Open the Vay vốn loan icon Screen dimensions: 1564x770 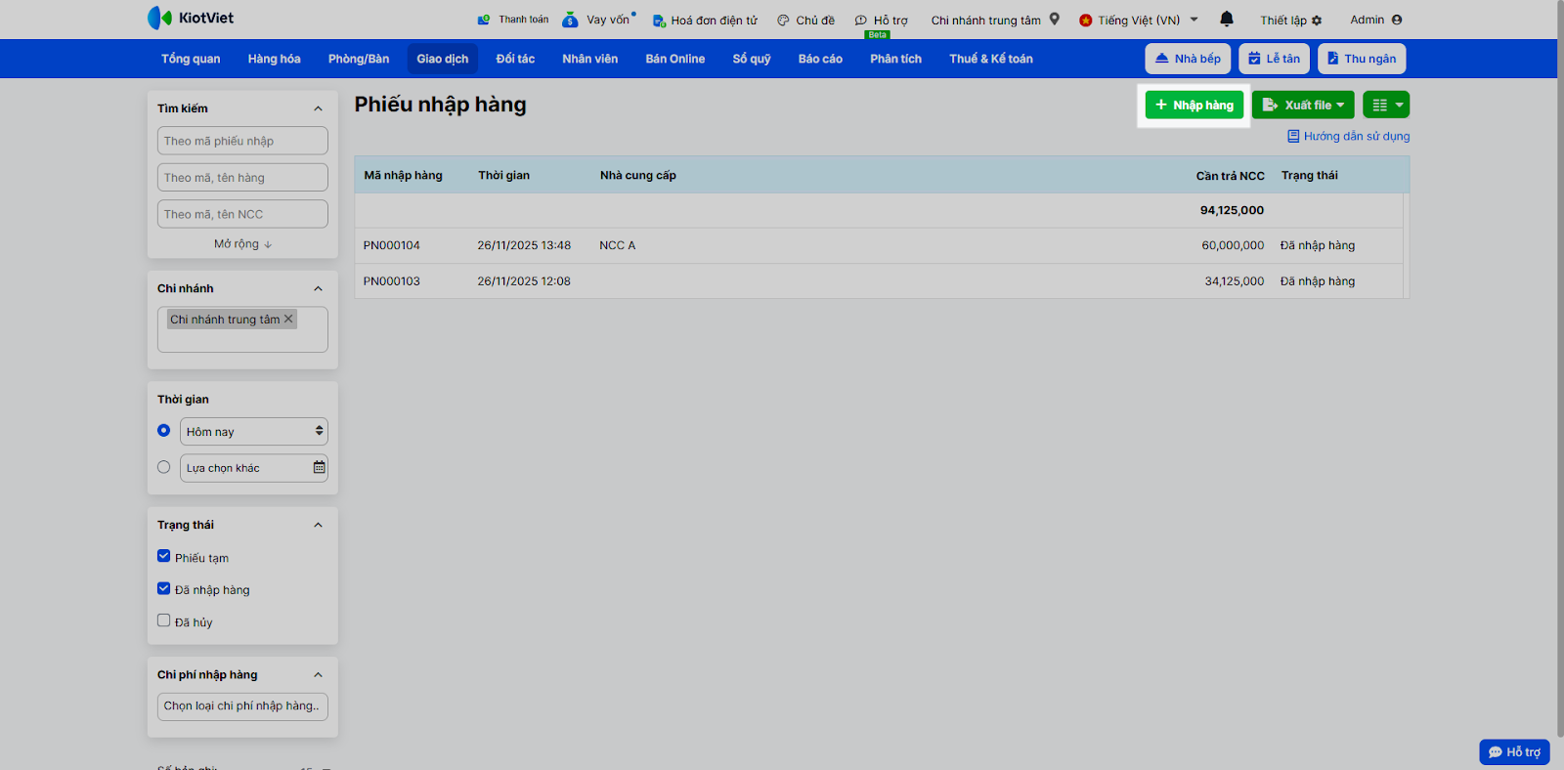pos(570,20)
